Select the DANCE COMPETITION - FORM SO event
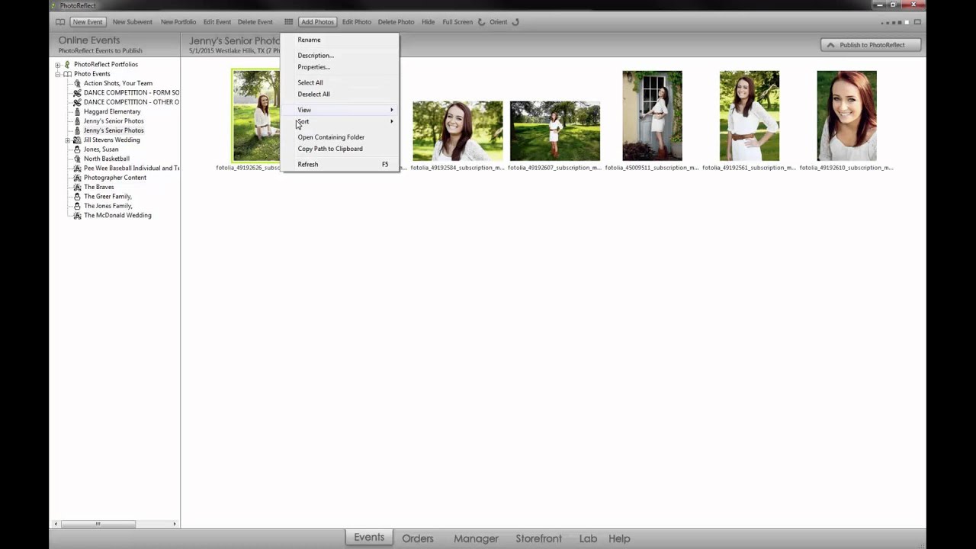This screenshot has height=549, width=976. 131,93
